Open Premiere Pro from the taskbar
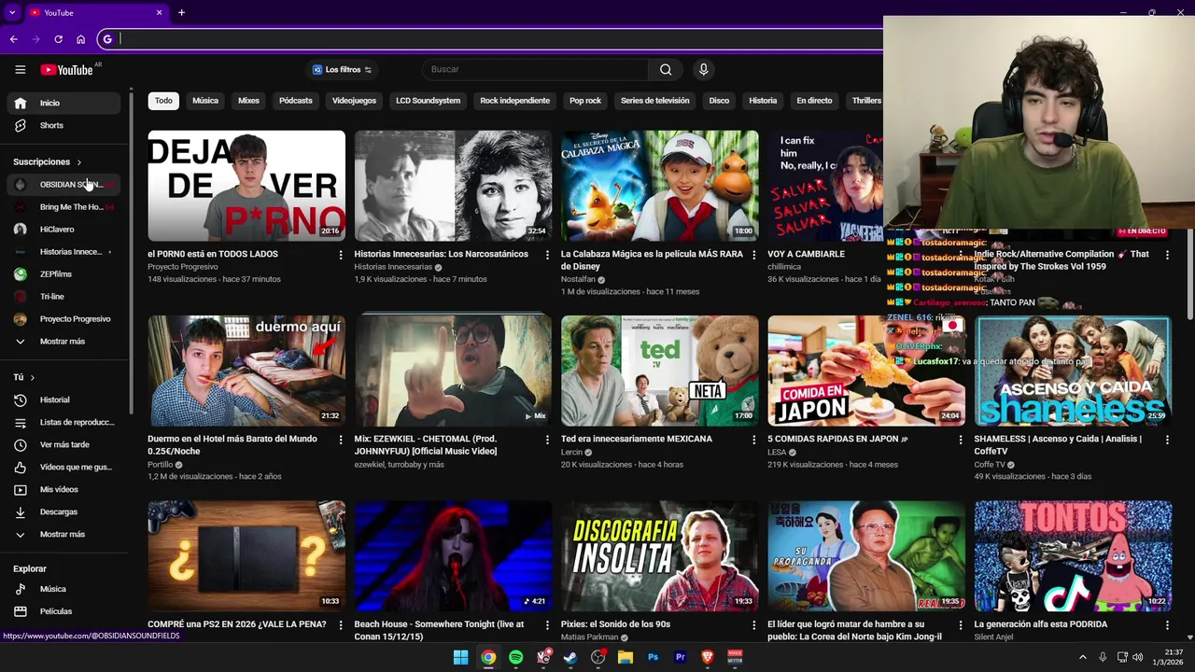Image resolution: width=1195 pixels, height=672 pixels. [680, 657]
